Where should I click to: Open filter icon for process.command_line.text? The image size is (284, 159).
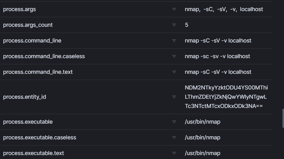click(x=174, y=72)
